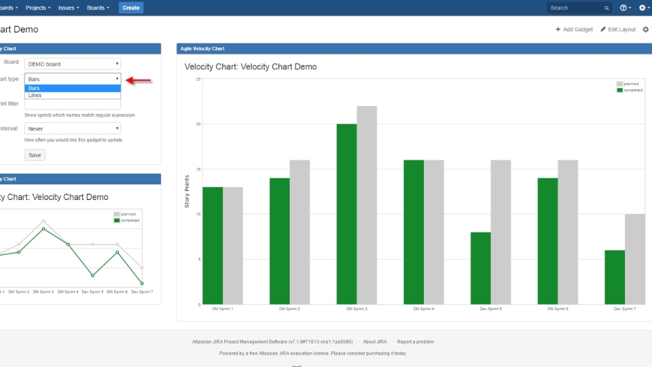
Task: Click the completed legend swatch in line chart
Action: pyautogui.click(x=117, y=220)
